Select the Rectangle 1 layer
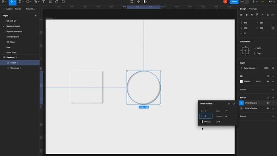This screenshot has width=277, height=156. pos(20,68)
